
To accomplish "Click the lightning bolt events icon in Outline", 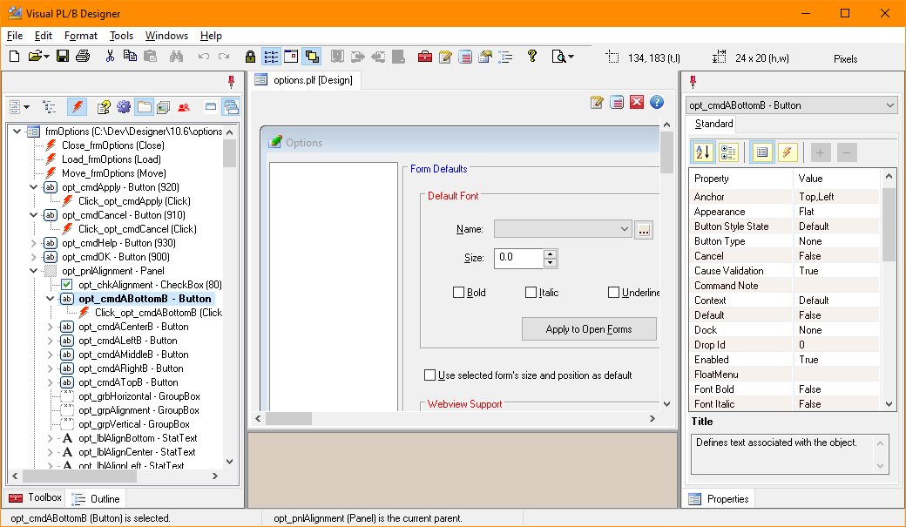I will [77, 107].
